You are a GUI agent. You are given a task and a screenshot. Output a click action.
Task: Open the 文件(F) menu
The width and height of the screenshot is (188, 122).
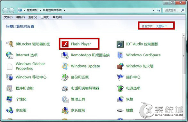click(8, 17)
